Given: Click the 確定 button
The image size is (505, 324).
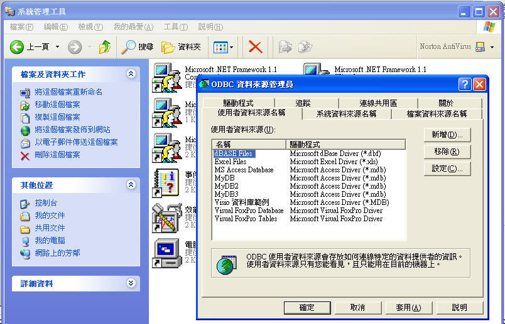Looking at the screenshot, I should click(x=307, y=308).
